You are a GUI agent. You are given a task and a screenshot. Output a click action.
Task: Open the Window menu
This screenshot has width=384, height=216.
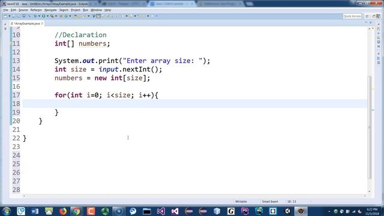96,10
